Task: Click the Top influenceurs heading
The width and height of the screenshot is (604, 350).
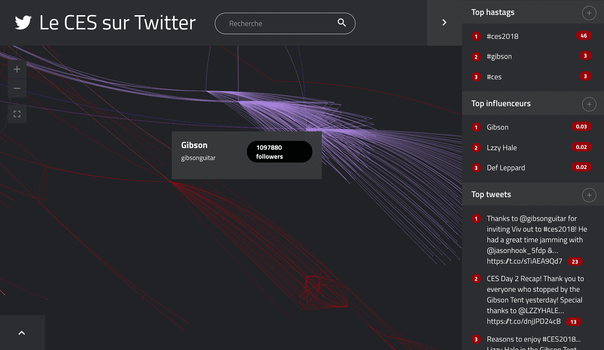Action: 501,104
